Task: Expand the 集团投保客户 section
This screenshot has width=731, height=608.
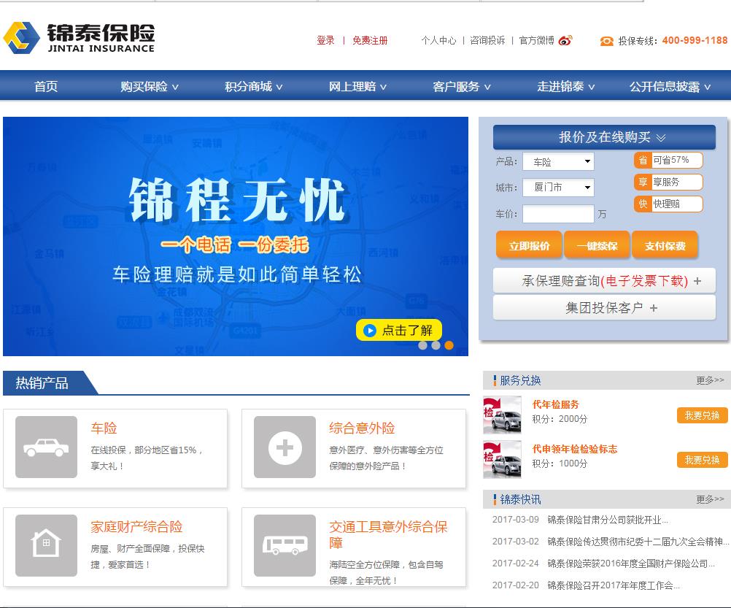Action: coord(604,308)
